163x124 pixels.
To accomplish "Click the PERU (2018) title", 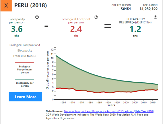I will point(31,5).
